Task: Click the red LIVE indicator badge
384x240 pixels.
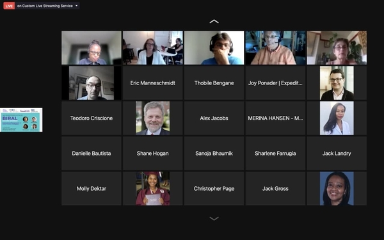Action: click(x=9, y=6)
